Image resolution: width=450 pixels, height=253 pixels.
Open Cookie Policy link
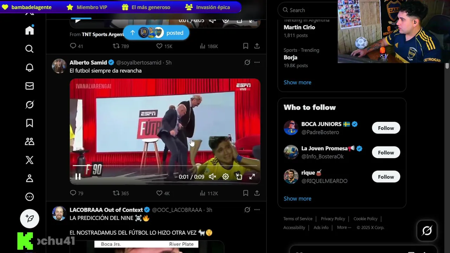tap(365, 219)
